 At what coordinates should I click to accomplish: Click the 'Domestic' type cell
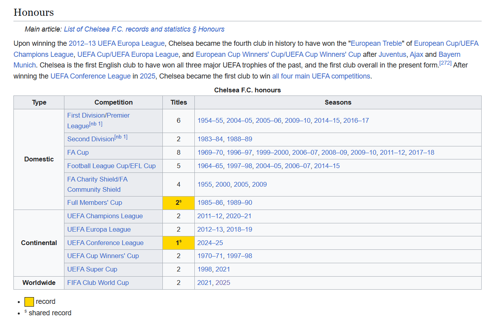[x=39, y=159]
